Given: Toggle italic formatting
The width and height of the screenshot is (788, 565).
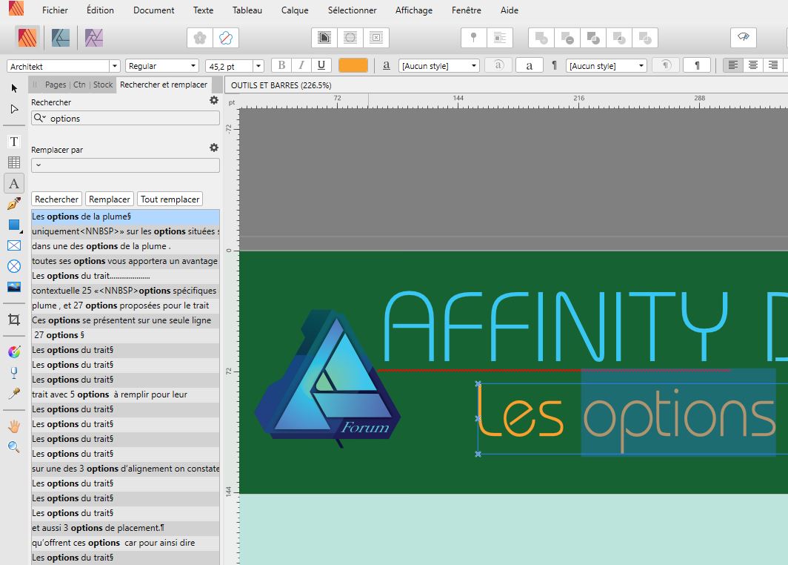Looking at the screenshot, I should coord(301,65).
